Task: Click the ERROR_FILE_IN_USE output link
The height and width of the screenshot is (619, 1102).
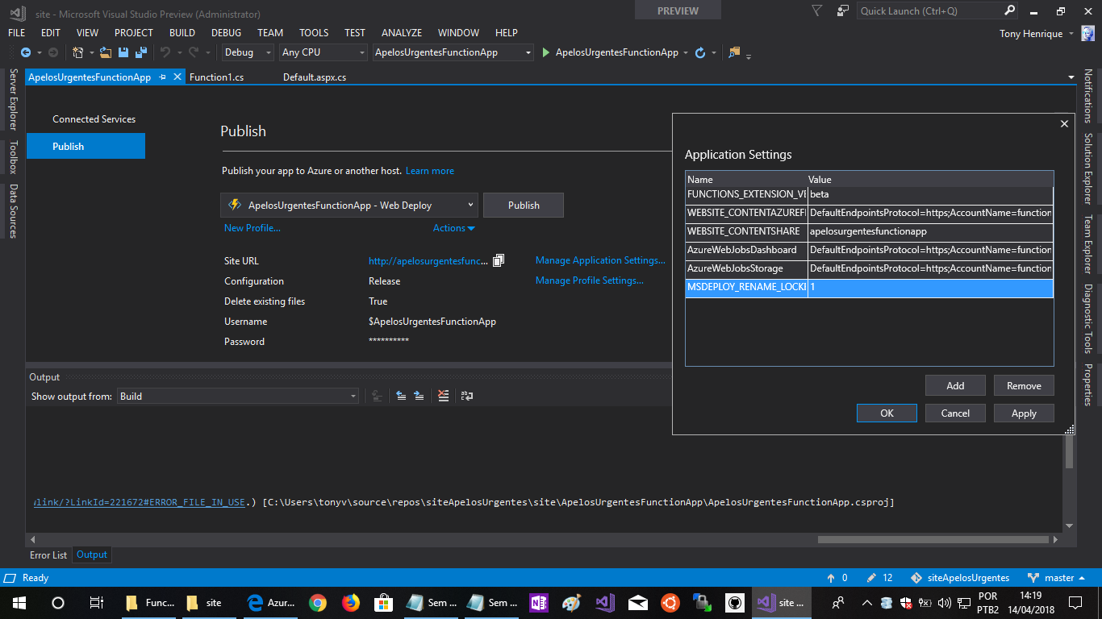Action: coord(140,502)
